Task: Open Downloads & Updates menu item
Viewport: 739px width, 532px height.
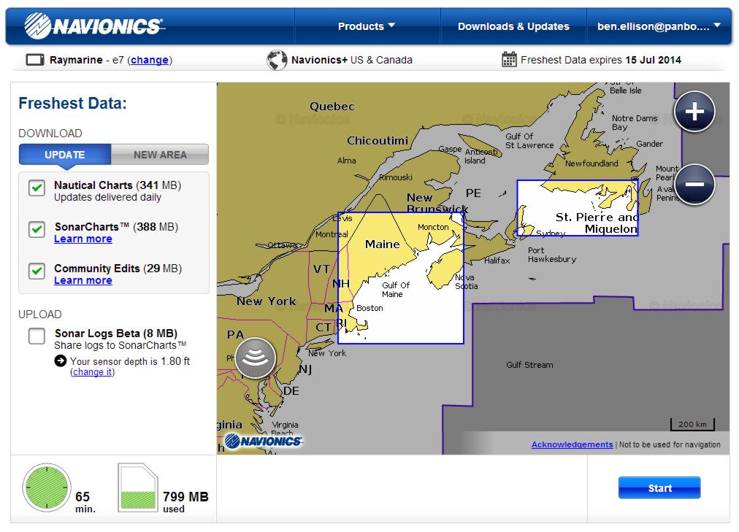Action: [x=513, y=26]
